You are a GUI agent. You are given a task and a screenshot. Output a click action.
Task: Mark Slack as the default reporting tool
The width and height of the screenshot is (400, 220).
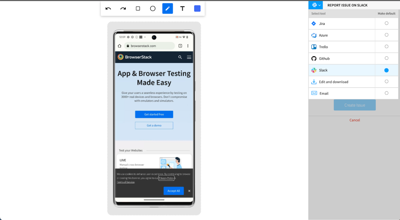click(386, 70)
